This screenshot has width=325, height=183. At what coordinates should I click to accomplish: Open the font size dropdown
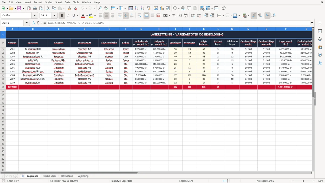coord(54,16)
